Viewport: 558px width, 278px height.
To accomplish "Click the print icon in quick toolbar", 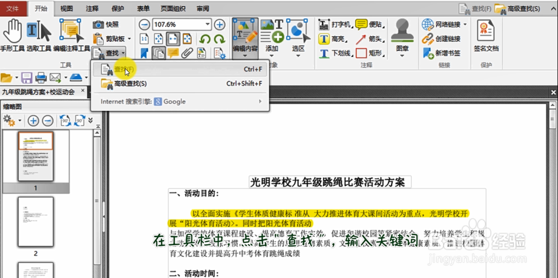I will (41, 77).
